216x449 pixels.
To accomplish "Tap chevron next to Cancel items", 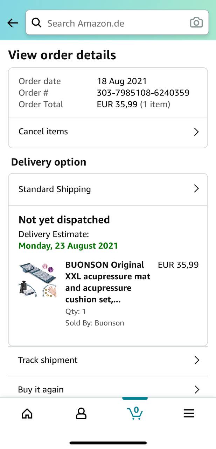I will (196, 132).
